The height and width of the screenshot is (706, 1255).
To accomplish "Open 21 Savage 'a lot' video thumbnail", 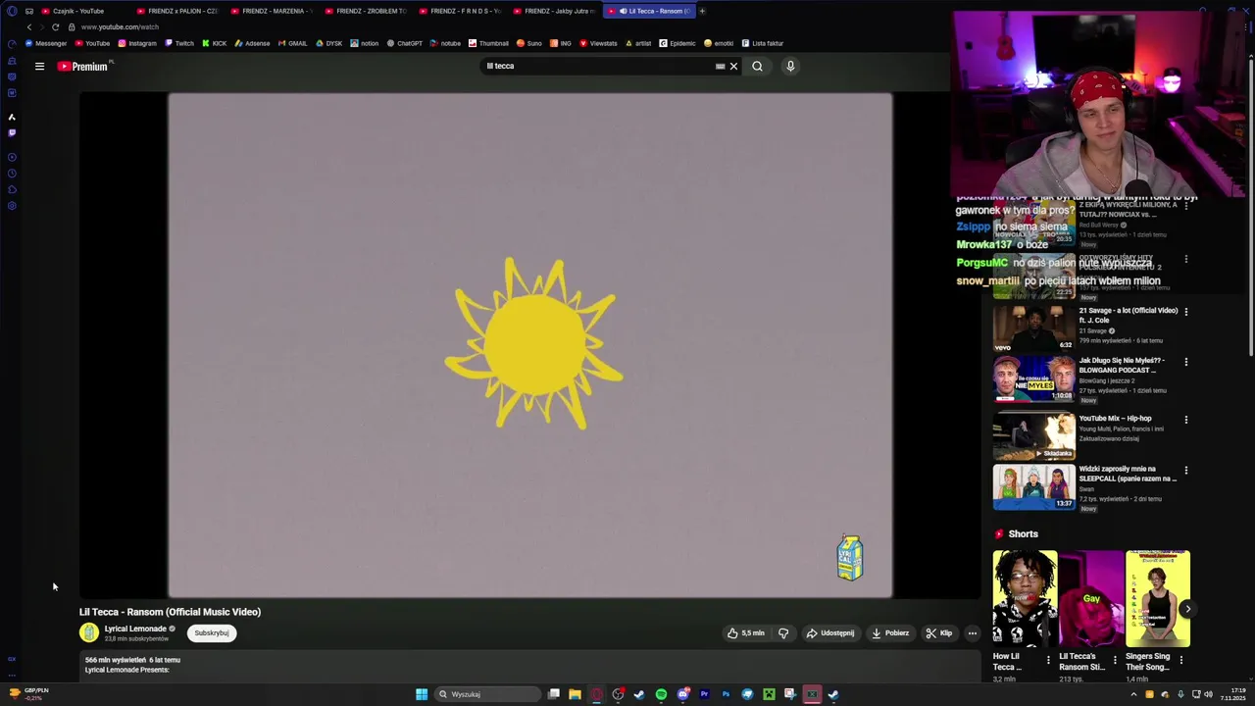I will tap(1033, 328).
